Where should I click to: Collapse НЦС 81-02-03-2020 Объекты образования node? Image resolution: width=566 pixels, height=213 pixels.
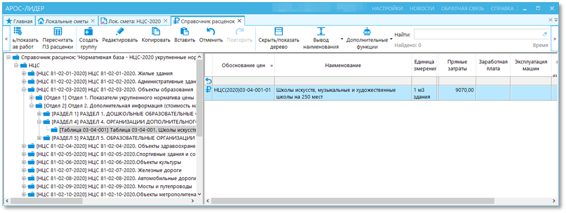coord(24,90)
